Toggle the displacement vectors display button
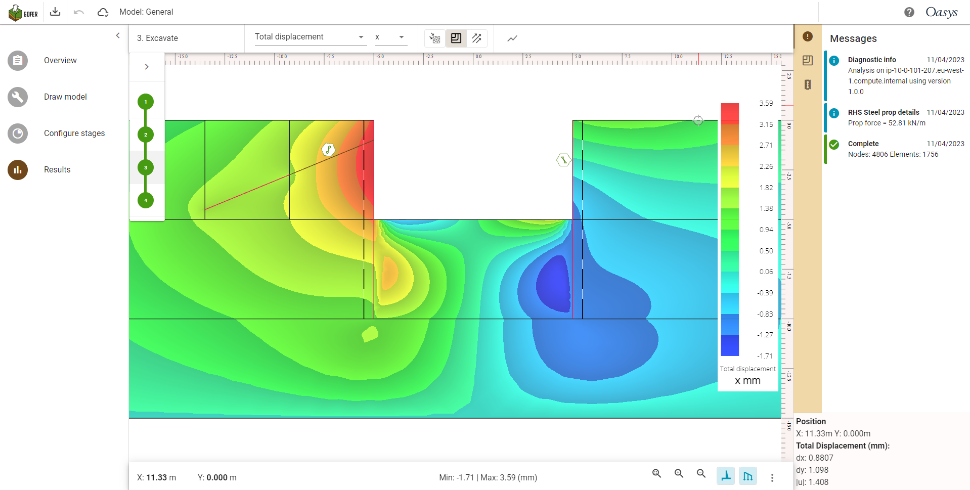Viewport: 970px width, 490px height. click(476, 38)
